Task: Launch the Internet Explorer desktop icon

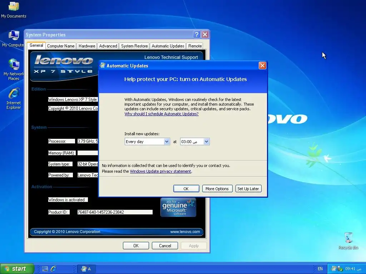Action: pos(14,98)
